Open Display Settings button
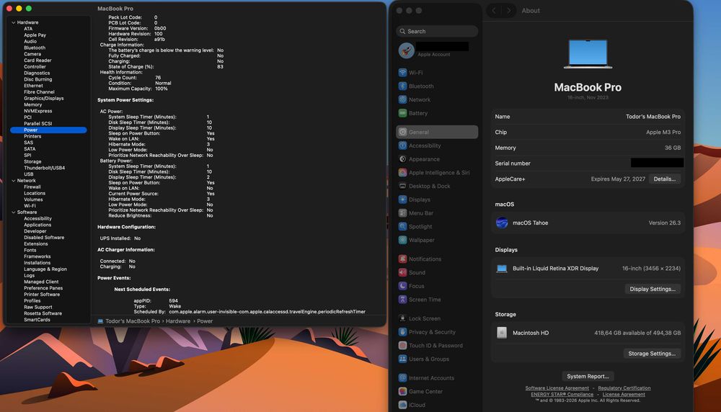The height and width of the screenshot is (412, 721). click(x=652, y=289)
